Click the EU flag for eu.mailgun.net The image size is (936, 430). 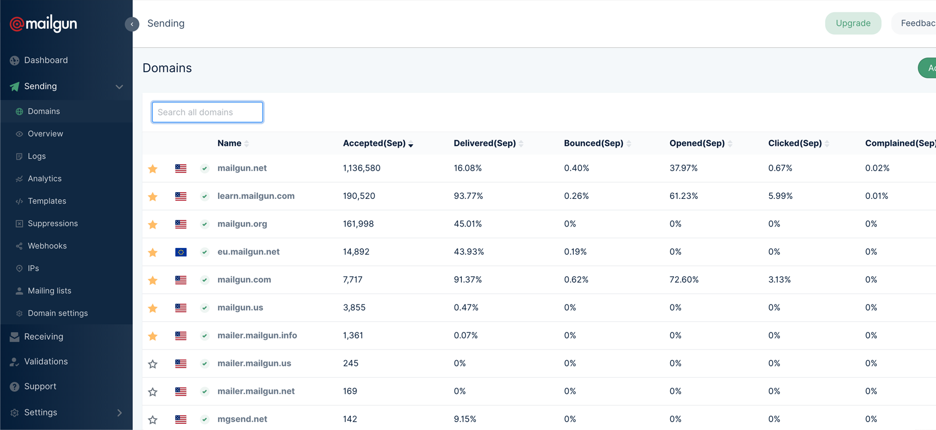(x=181, y=252)
